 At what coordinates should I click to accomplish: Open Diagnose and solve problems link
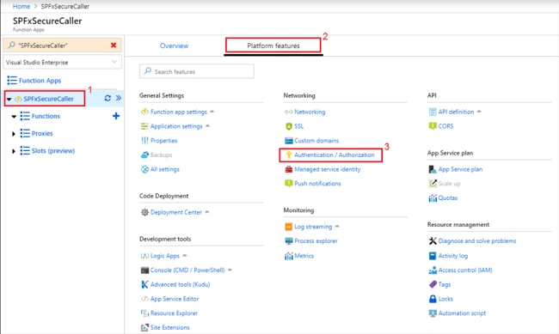click(477, 241)
